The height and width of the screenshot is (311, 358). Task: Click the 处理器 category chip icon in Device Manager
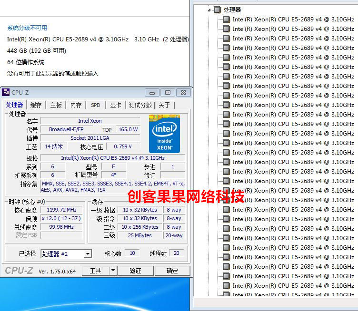pyautogui.click(x=218, y=10)
